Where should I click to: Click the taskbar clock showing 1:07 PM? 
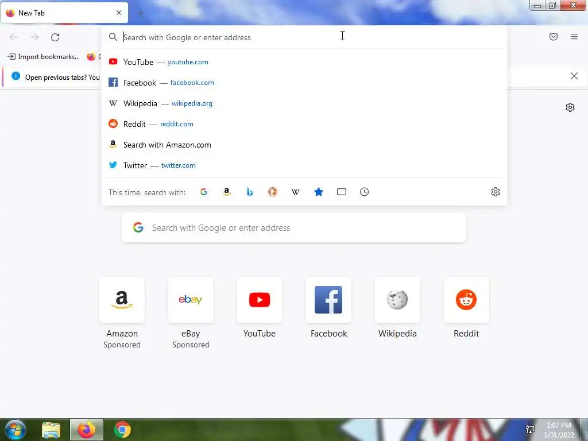point(559,430)
